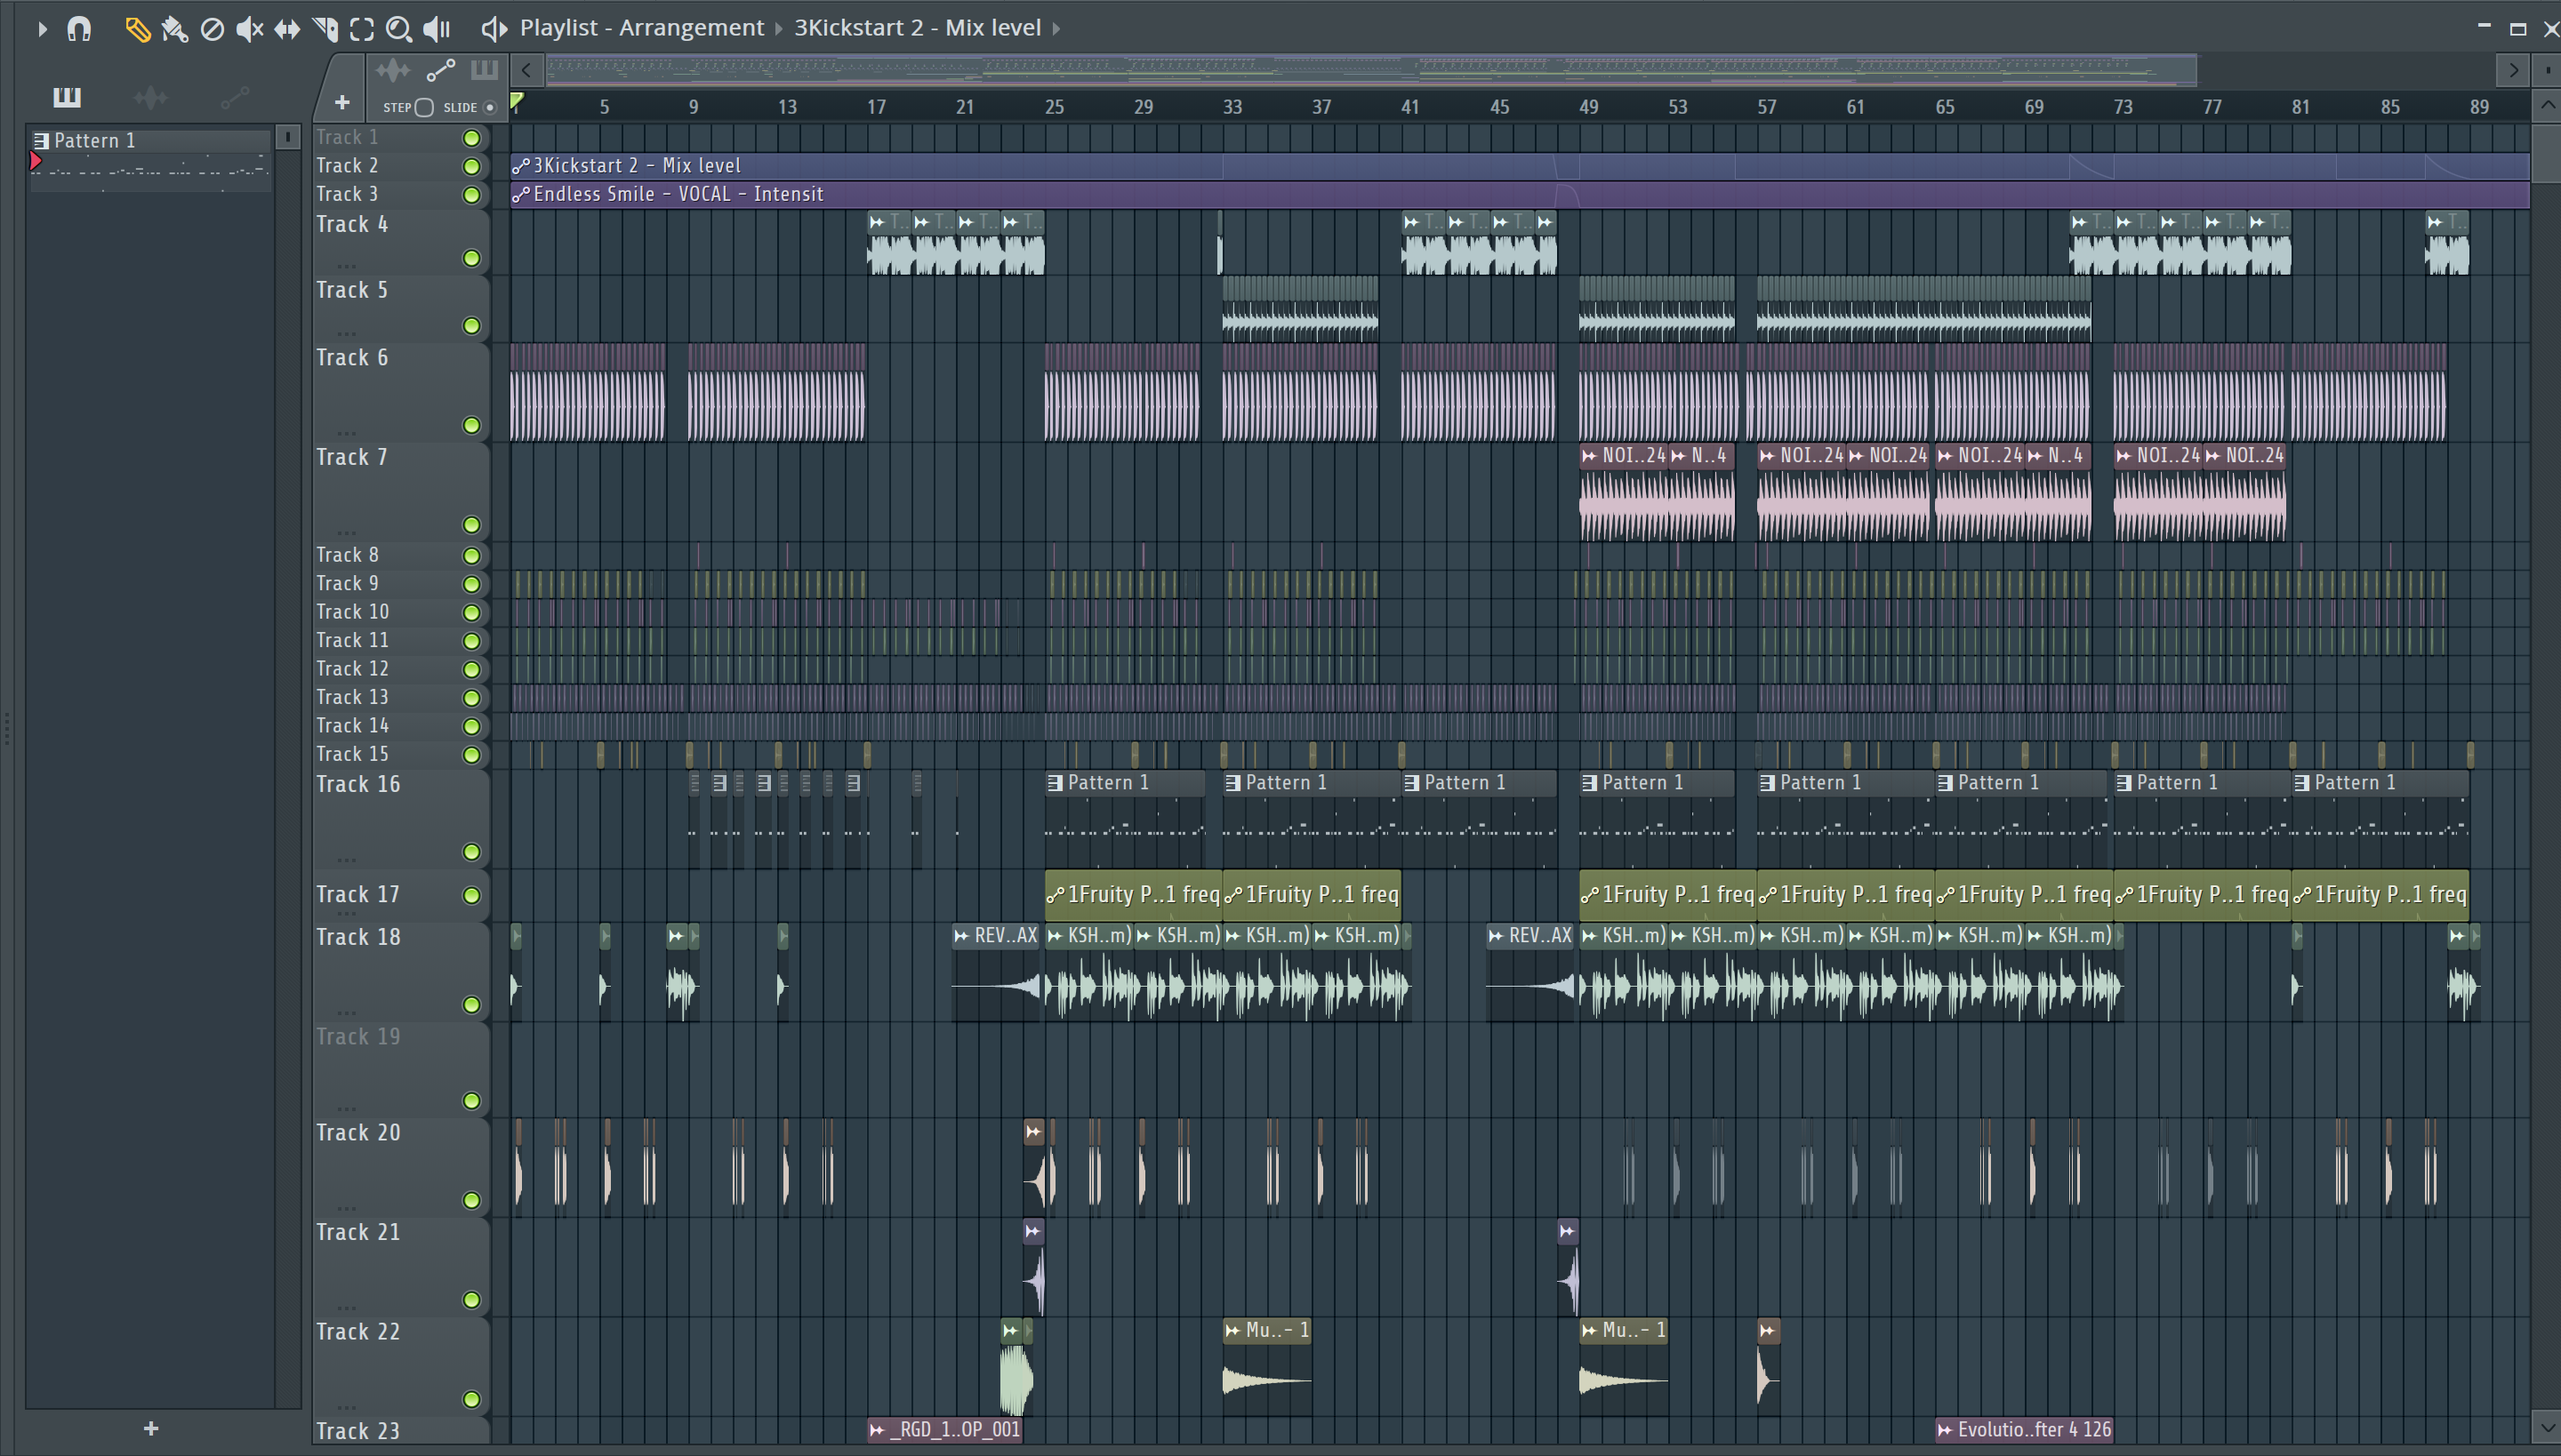
Task: Click bar 49 on the timeline ruler
Action: click(1587, 107)
